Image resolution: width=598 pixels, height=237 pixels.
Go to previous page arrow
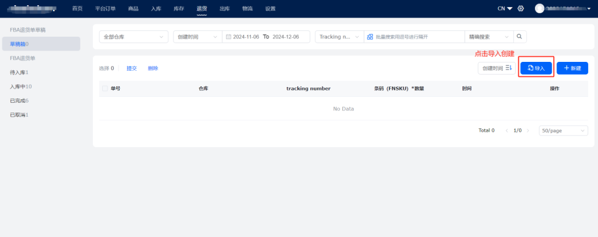(506, 131)
